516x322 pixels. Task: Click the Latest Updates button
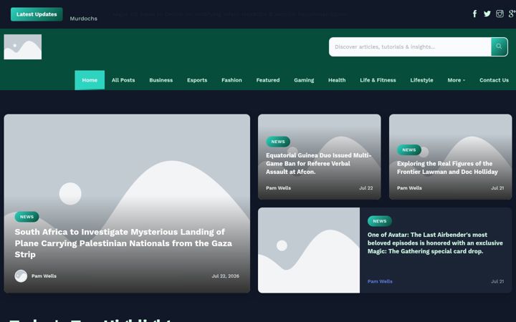[37, 14]
